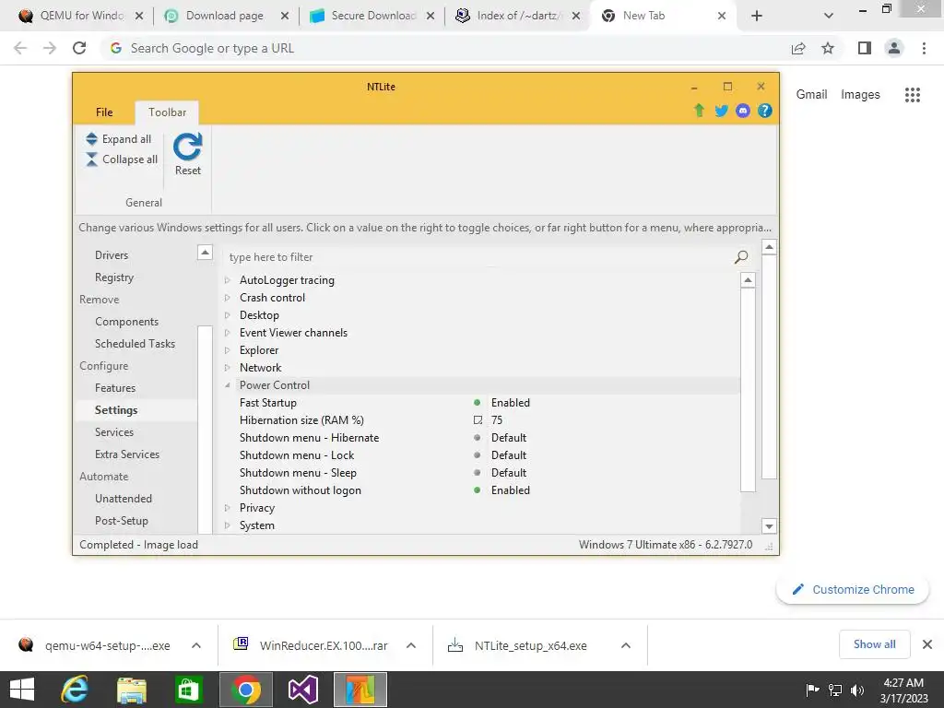Edit Hibernation size value 75
The image size is (944, 708).
point(497,420)
